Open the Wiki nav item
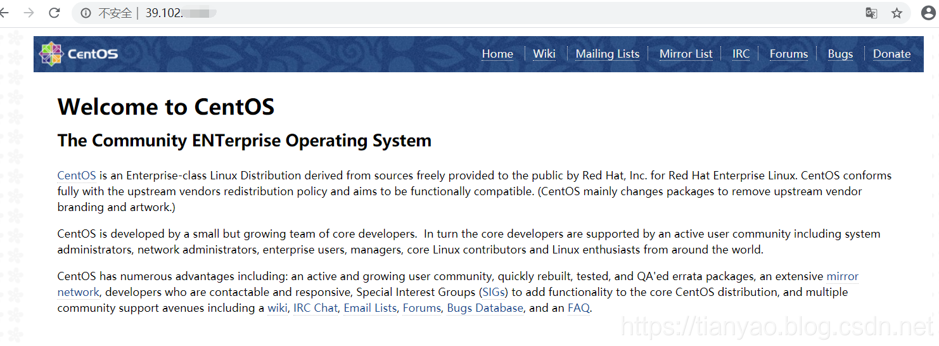 click(544, 54)
